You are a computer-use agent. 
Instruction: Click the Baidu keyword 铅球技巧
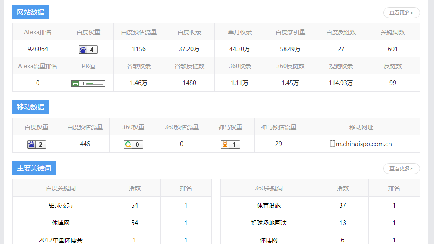click(61, 205)
